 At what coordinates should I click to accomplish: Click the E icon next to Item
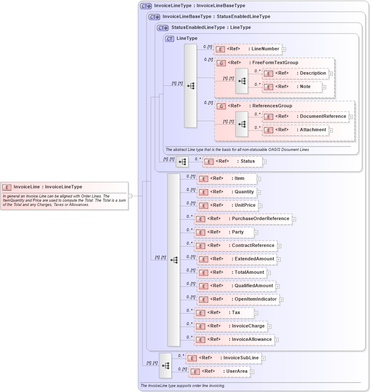[204, 178]
